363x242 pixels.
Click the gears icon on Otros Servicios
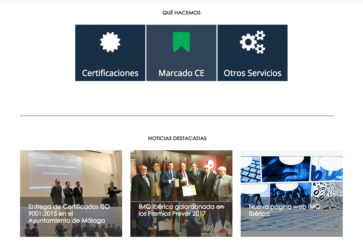tap(253, 42)
